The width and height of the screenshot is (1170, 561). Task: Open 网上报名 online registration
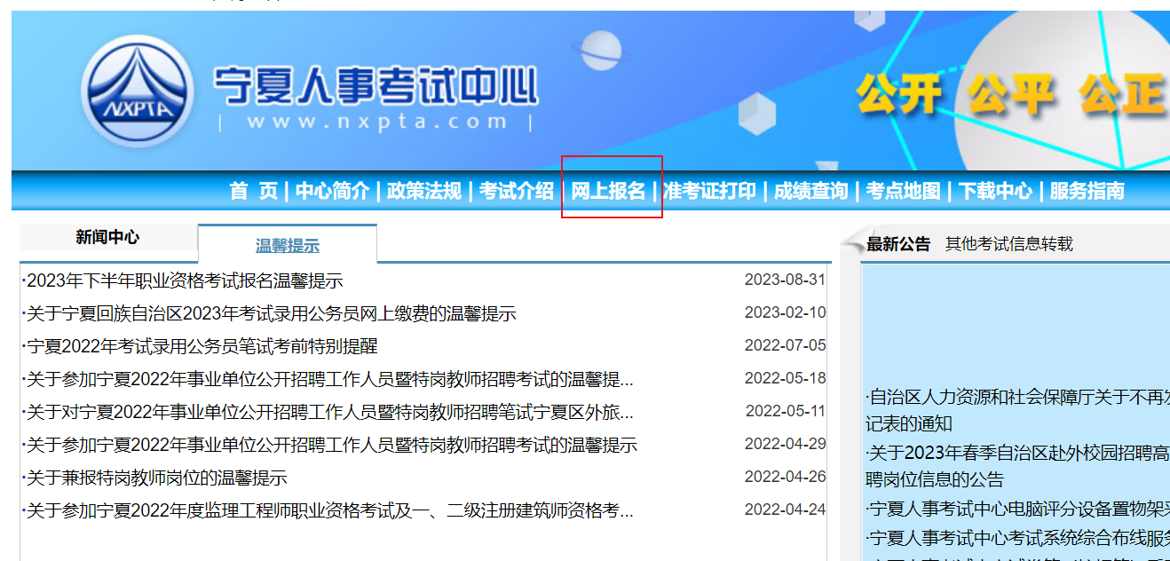point(609,191)
